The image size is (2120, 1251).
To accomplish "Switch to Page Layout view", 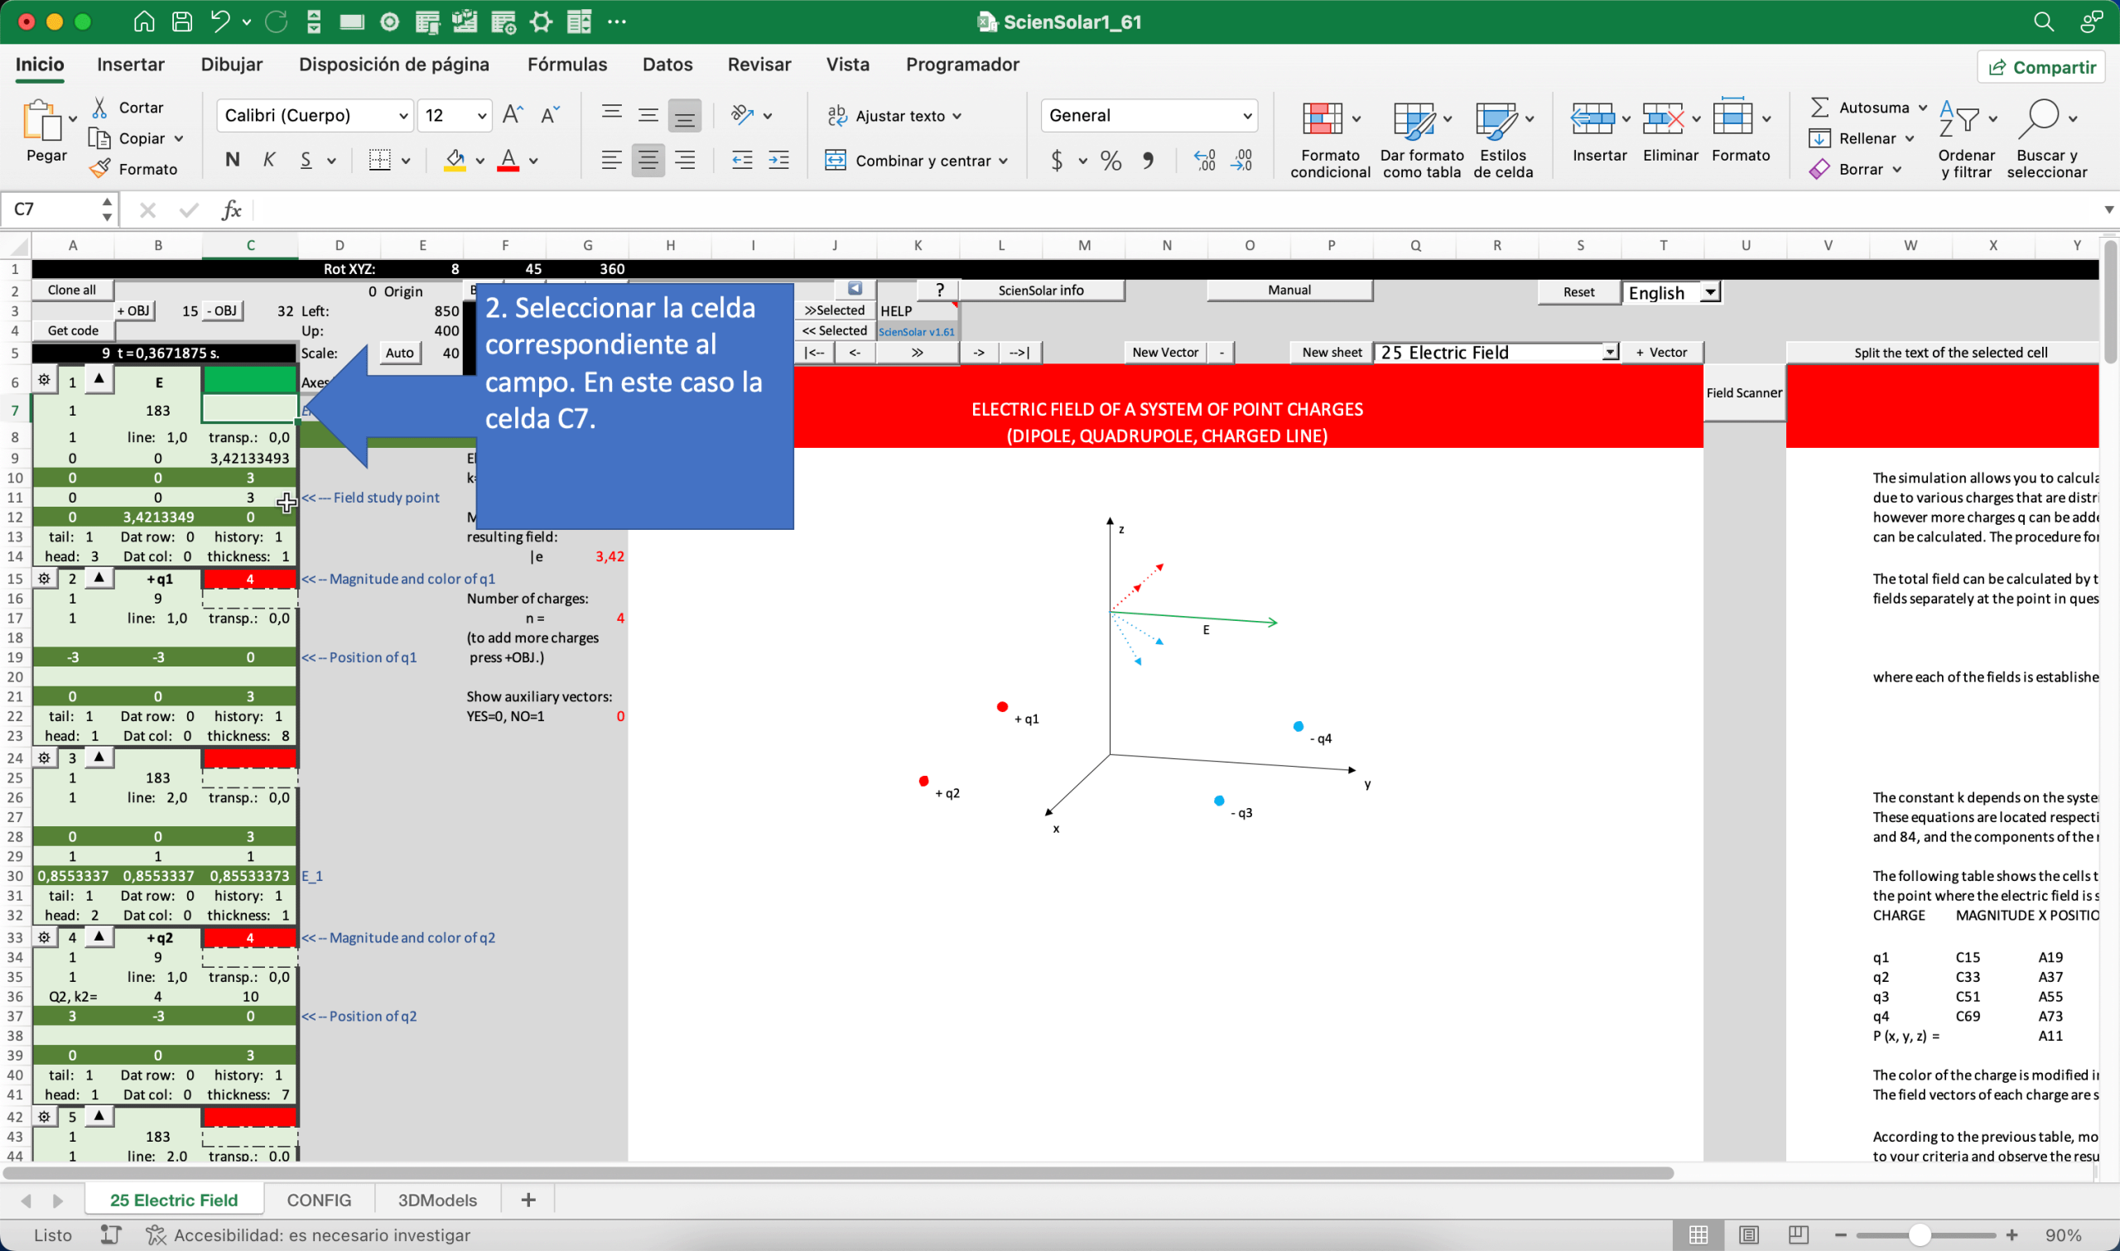I will (x=1749, y=1235).
